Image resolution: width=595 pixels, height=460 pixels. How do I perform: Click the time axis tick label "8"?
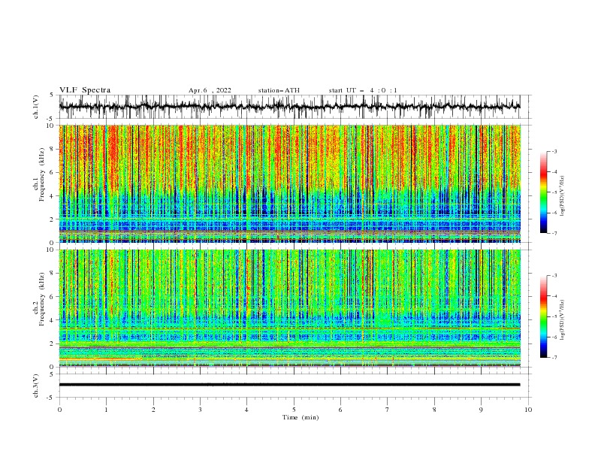tap(434, 410)
